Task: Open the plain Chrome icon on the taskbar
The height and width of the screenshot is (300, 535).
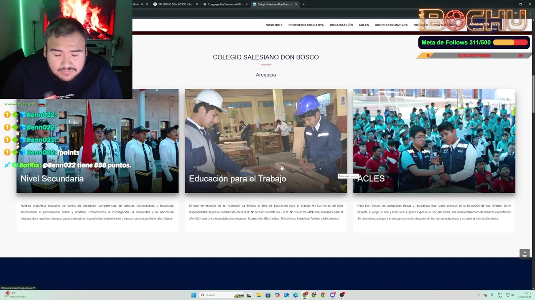Action: tap(323, 295)
